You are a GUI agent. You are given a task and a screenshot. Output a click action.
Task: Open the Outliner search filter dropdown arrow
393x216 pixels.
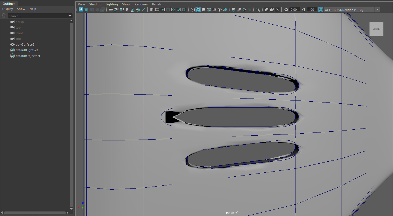(70, 16)
